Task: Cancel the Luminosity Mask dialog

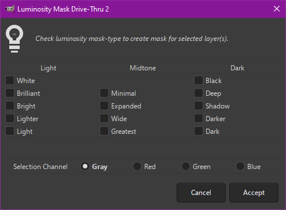Action: (201, 193)
